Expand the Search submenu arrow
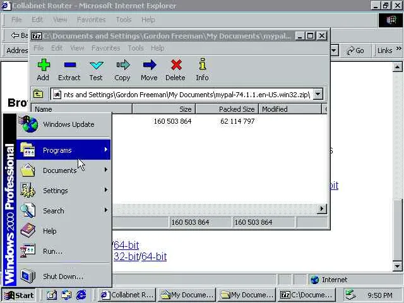Image resolution: width=404 pixels, height=303 pixels. [106, 210]
